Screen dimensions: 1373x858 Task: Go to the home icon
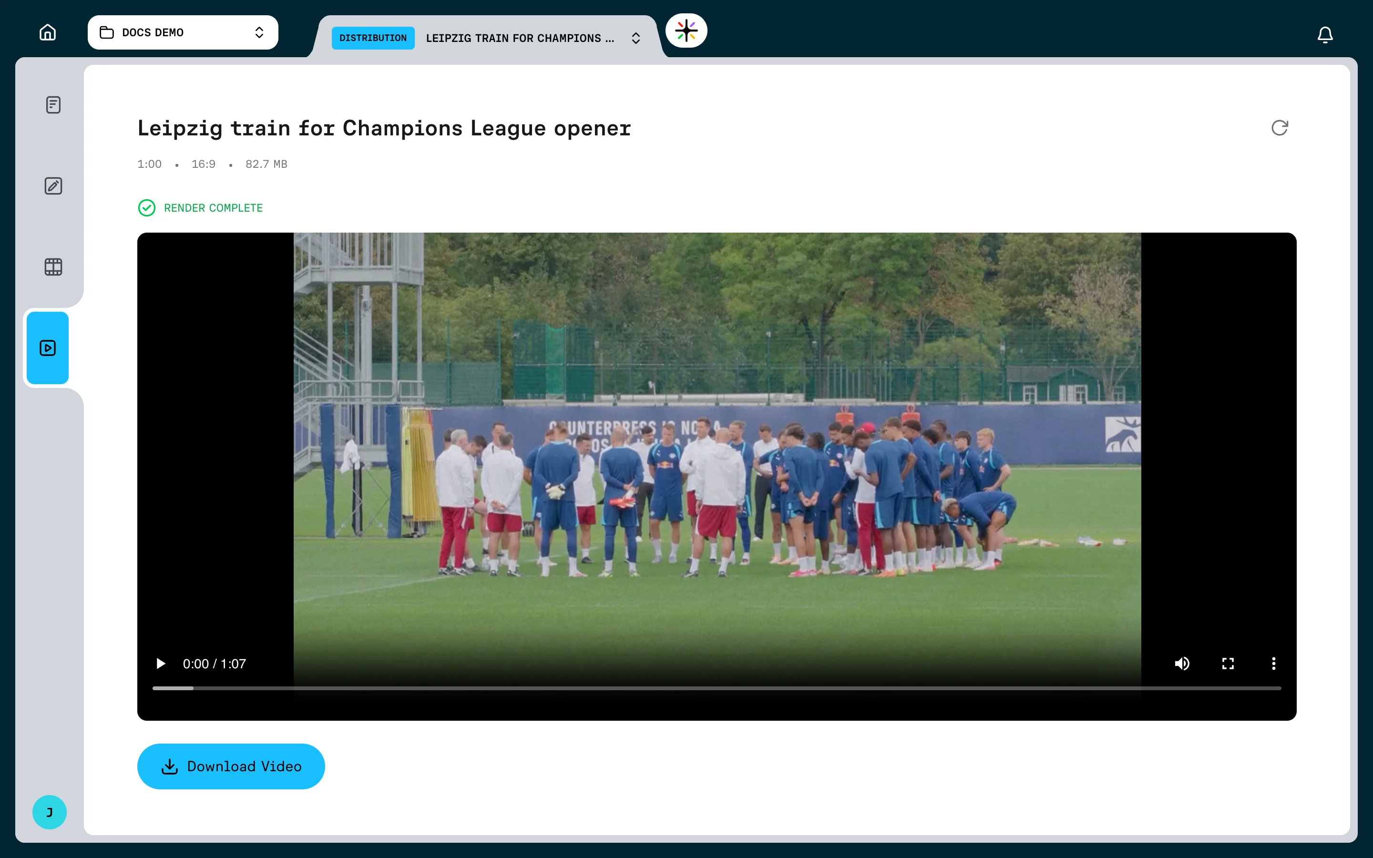click(48, 32)
